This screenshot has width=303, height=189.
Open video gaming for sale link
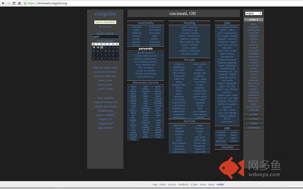(x=200, y=114)
